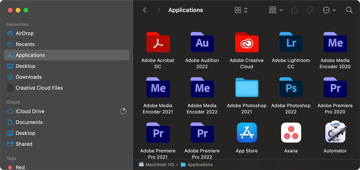Select iCloud Drive in the sidebar
The width and height of the screenshot is (360, 170).
coord(30,111)
